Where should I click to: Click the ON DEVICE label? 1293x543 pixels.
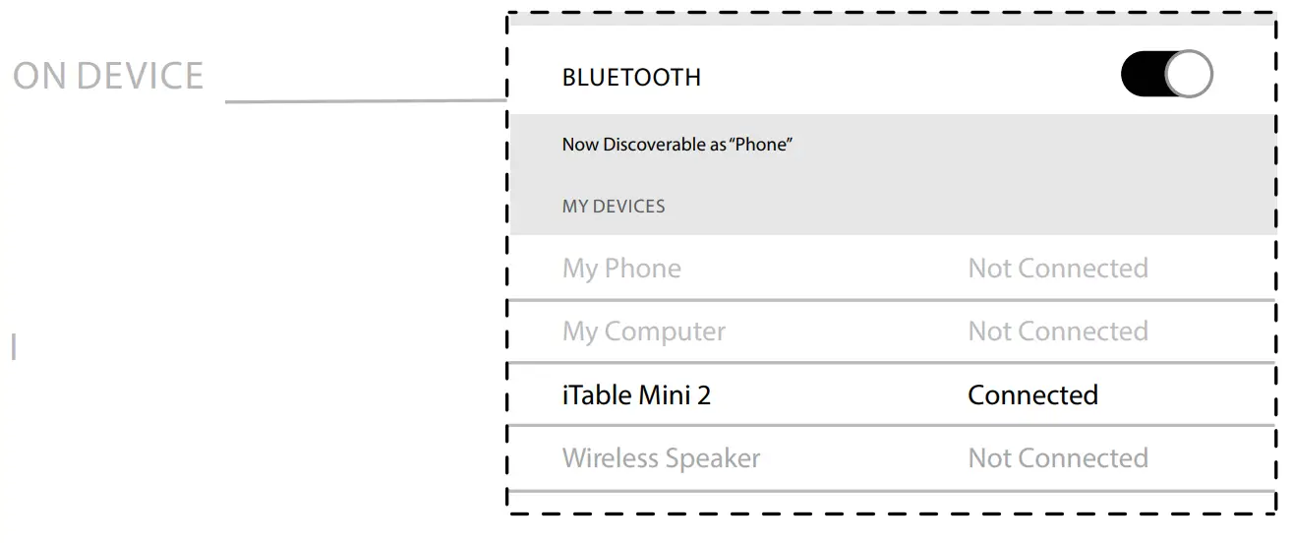click(x=108, y=77)
